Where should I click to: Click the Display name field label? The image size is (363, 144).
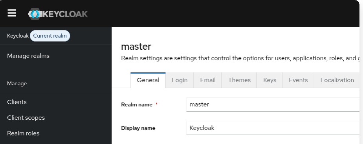(138, 128)
